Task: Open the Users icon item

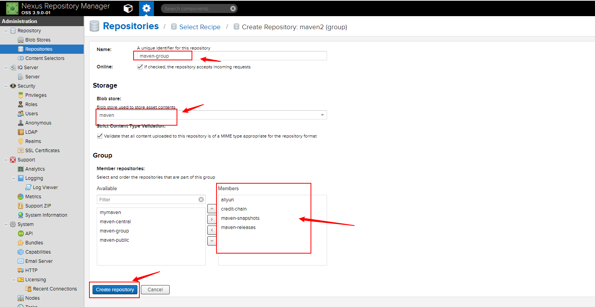Action: coord(21,114)
